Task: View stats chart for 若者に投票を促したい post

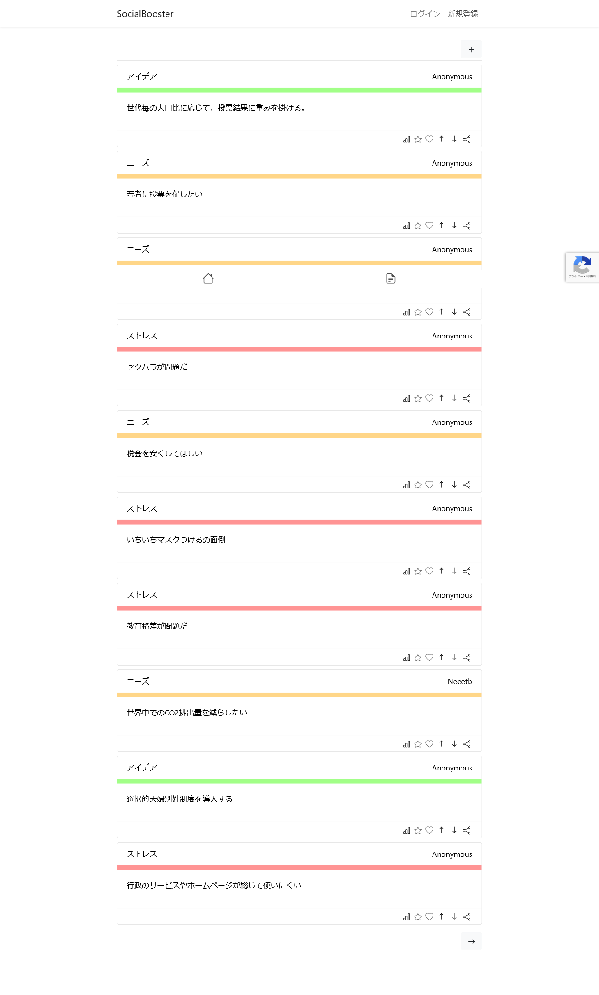Action: click(x=406, y=225)
